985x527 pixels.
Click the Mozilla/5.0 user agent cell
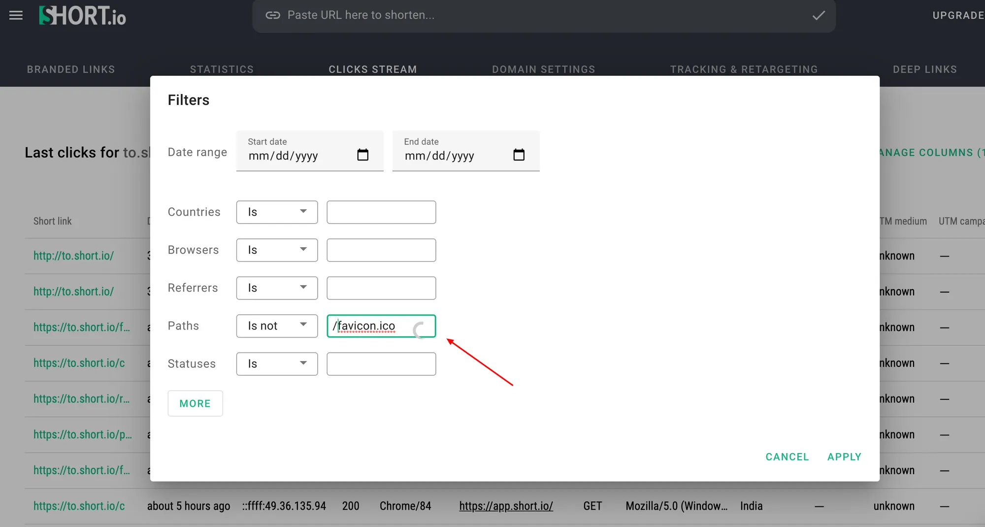click(676, 506)
